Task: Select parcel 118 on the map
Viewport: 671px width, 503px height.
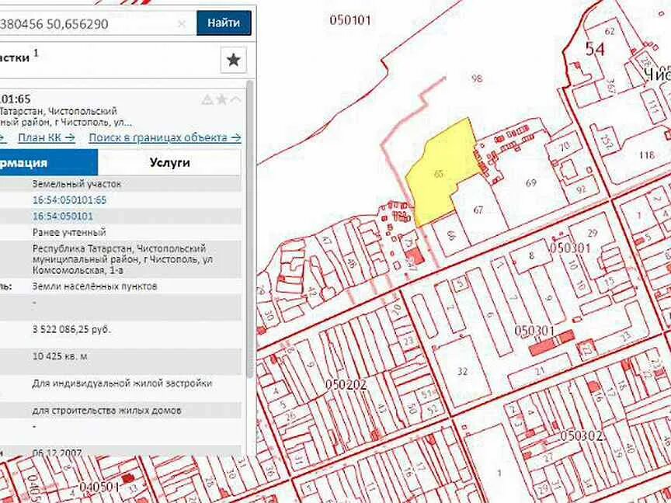Action: tap(646, 154)
